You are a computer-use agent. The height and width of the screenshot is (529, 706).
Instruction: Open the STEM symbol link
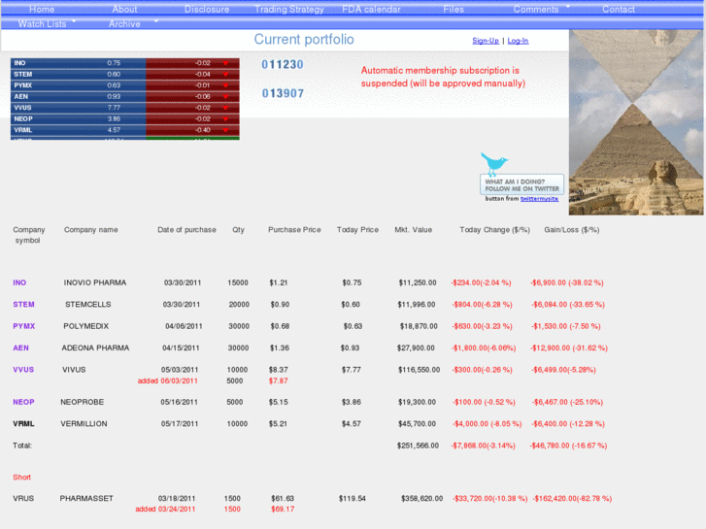[23, 305]
